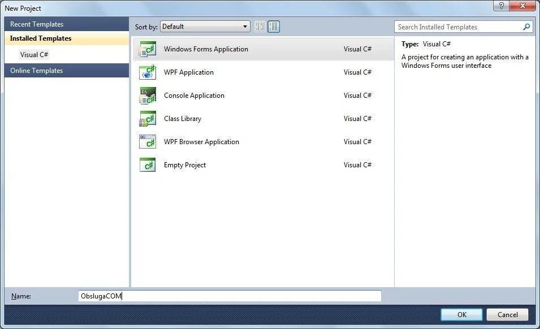Switch to small icons view
Image resolution: width=540 pixels, height=329 pixels.
coord(260,27)
